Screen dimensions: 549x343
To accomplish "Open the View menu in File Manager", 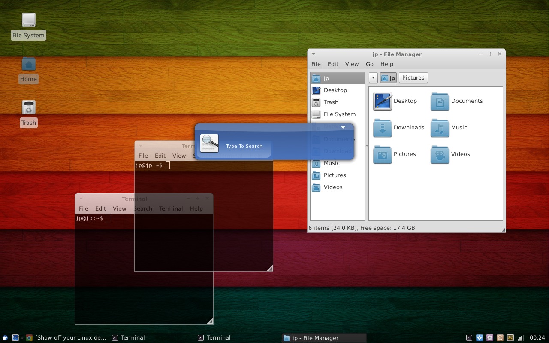I will coord(352,64).
